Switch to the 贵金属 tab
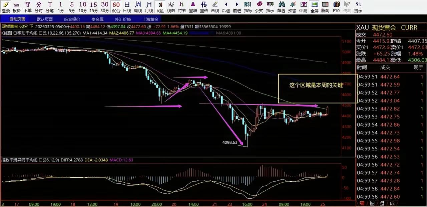Viewport: 427px width, 207px height. point(97,19)
